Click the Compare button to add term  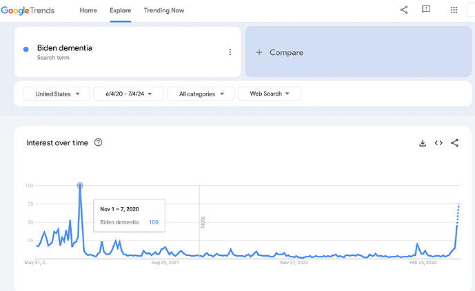coord(286,52)
